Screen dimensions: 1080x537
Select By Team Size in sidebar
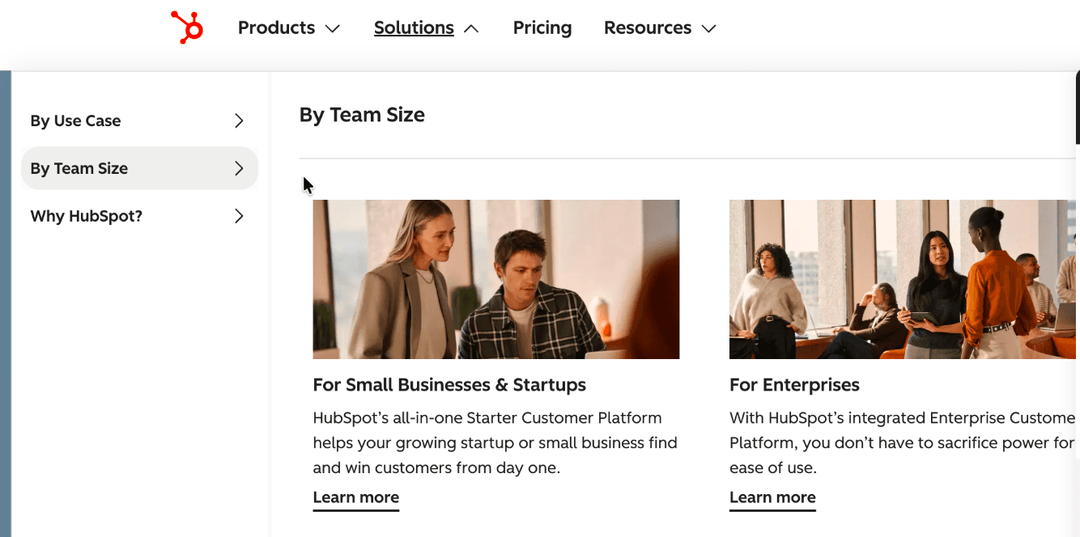pyautogui.click(x=139, y=168)
